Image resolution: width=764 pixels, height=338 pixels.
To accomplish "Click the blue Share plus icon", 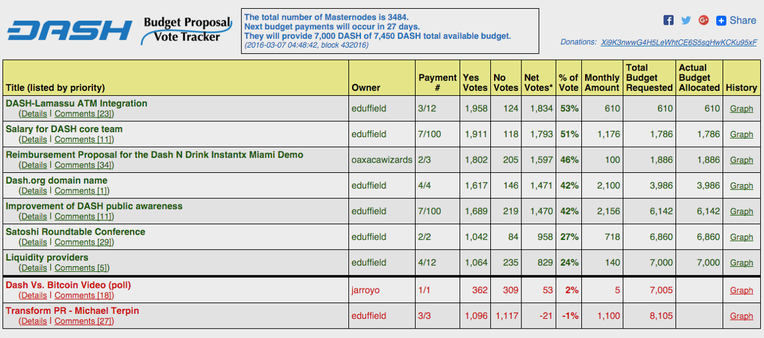I will 736,20.
